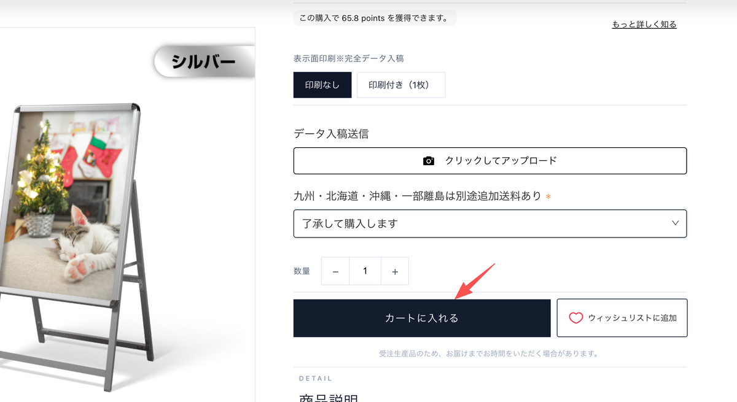Click the camera icon in upload button
The height and width of the screenshot is (402, 737).
(429, 161)
